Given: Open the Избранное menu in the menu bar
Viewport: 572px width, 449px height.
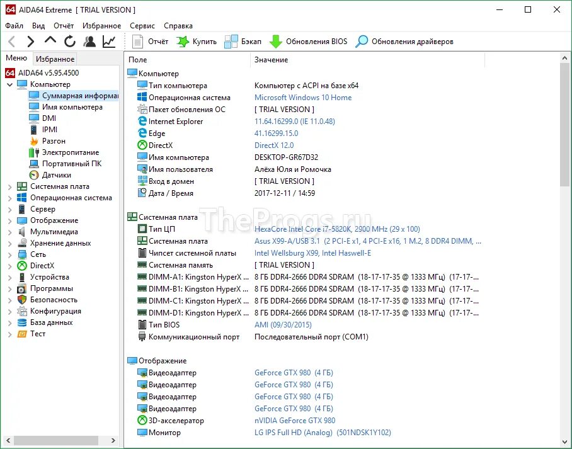Looking at the screenshot, I should 102,26.
